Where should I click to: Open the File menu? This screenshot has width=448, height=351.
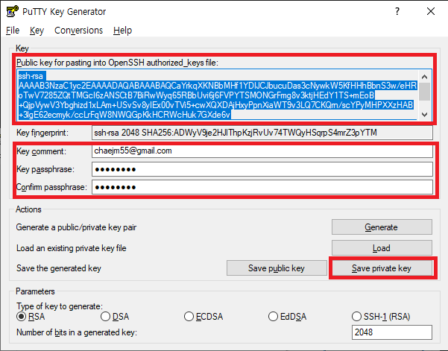click(13, 31)
